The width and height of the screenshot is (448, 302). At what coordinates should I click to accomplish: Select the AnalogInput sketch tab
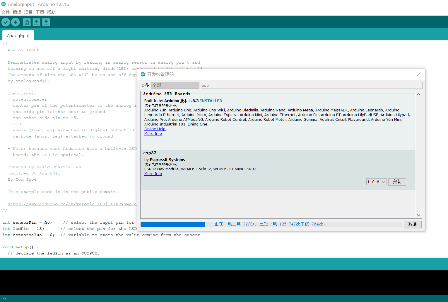click(x=18, y=35)
